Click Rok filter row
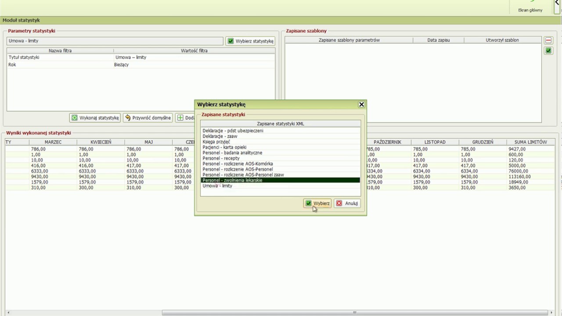562x316 pixels. coord(141,65)
